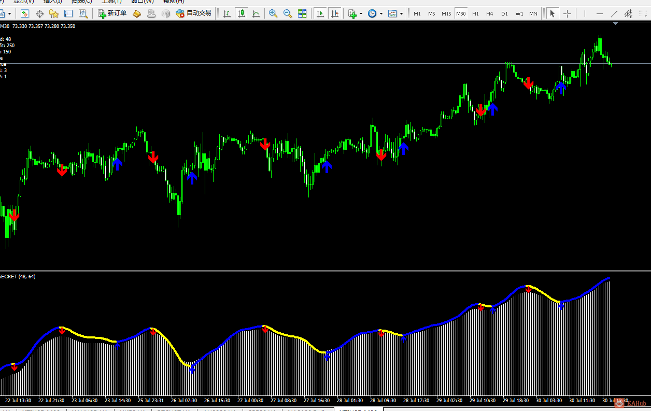Switch chart to bar chart style
Image resolution: width=651 pixels, height=411 pixels.
227,13
